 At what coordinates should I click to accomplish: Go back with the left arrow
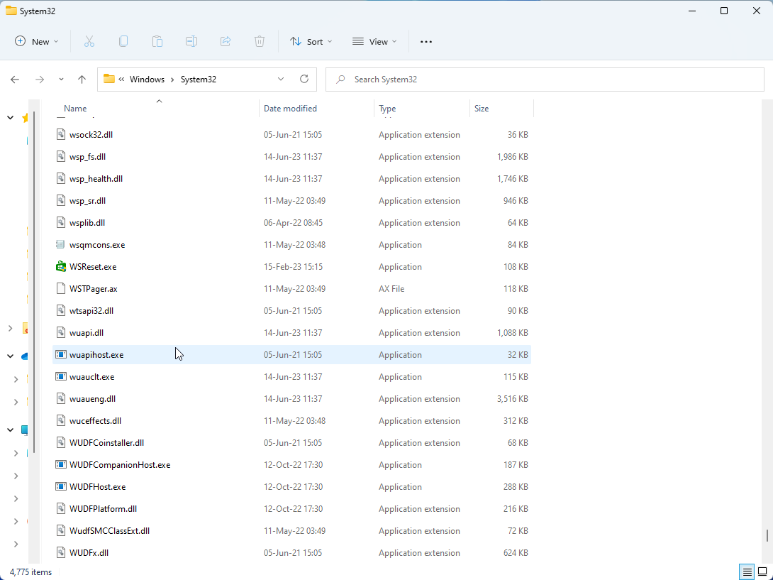(x=15, y=80)
